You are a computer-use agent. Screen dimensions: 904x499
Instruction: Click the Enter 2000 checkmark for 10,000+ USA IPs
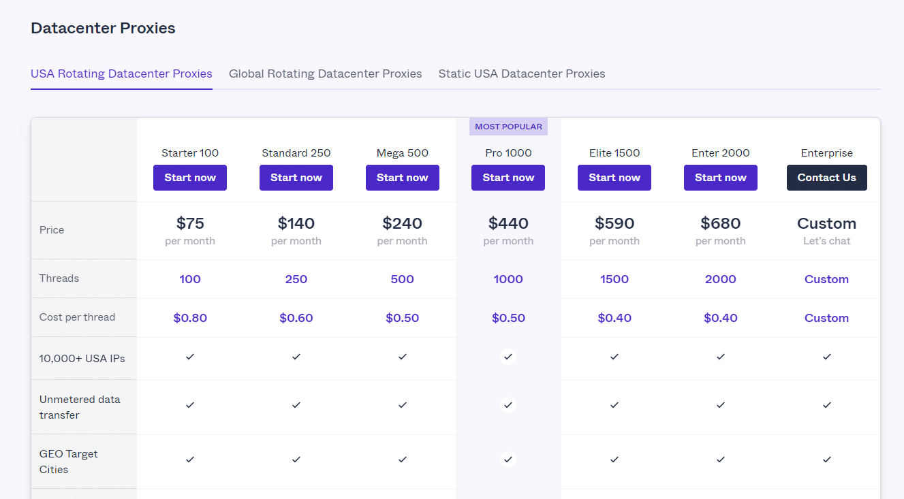pos(721,357)
